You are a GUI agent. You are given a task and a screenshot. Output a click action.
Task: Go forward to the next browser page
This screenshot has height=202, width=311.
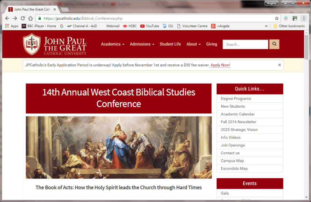[x=15, y=18]
